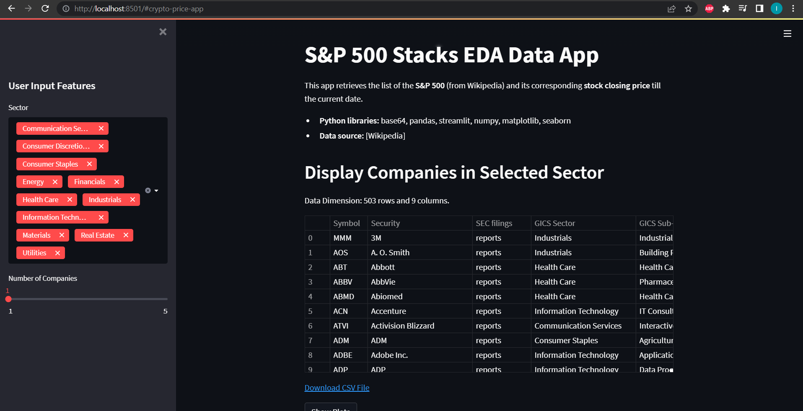The image size is (803, 411).
Task: Sort table by Symbol column header
Action: 349,223
